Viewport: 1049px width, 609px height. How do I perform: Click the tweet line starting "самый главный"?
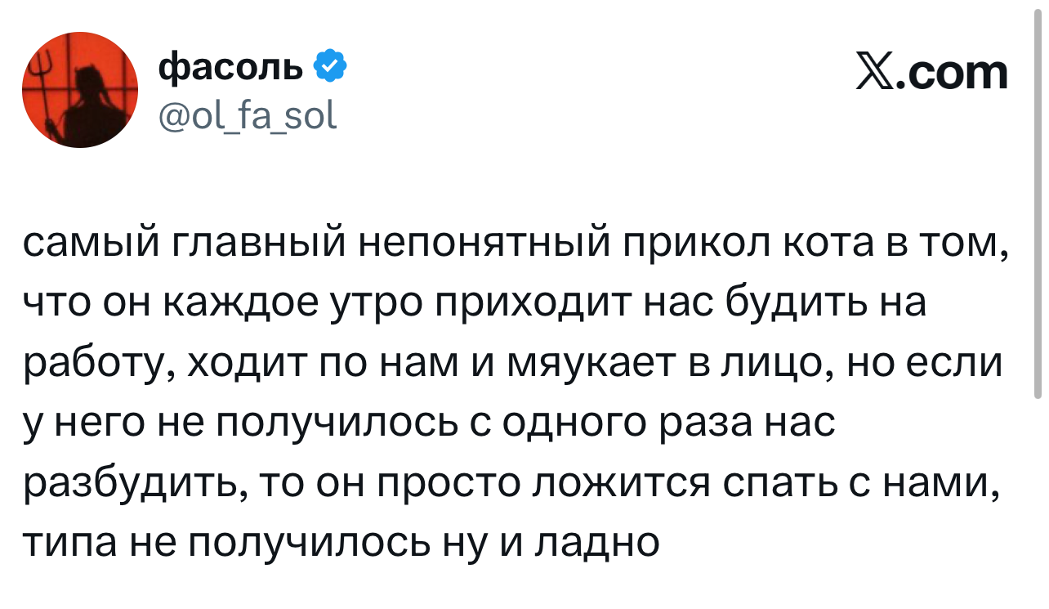click(514, 244)
